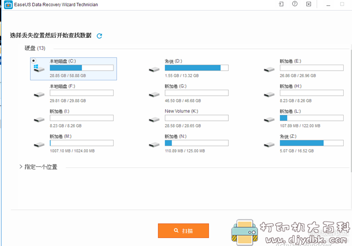
Task: Click the drive icon for 新加卷 (L:)
Action: pos(269,120)
